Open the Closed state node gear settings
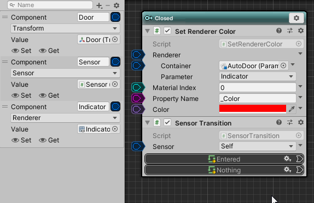The height and width of the screenshot is (203, 314). [296, 18]
